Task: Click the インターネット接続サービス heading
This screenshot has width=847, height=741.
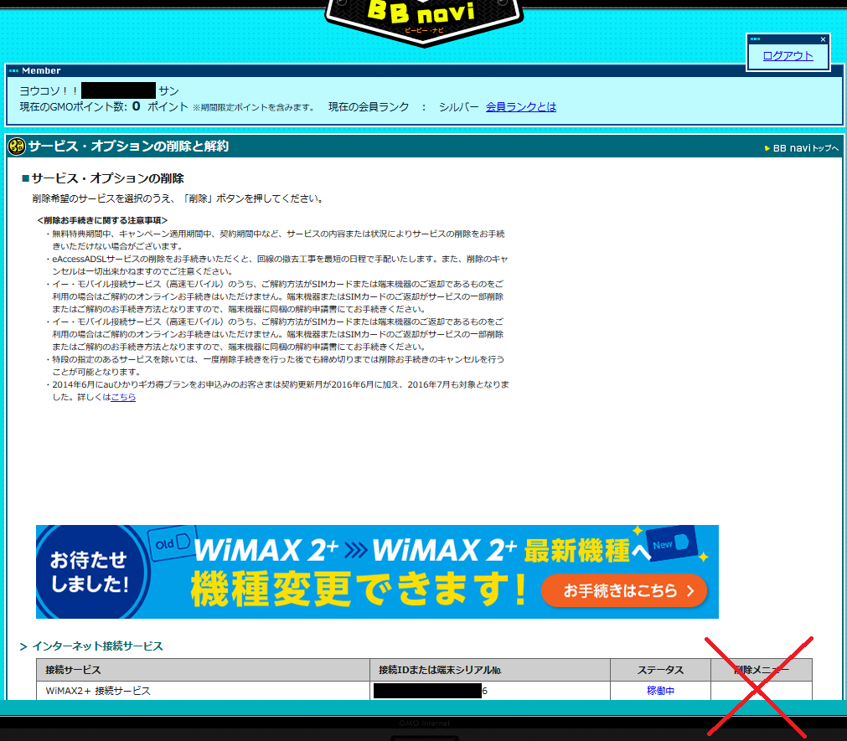Action: 97,646
